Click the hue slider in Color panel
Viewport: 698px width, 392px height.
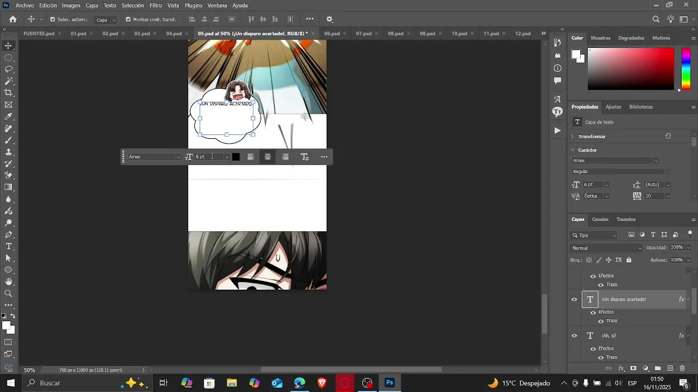(x=687, y=69)
